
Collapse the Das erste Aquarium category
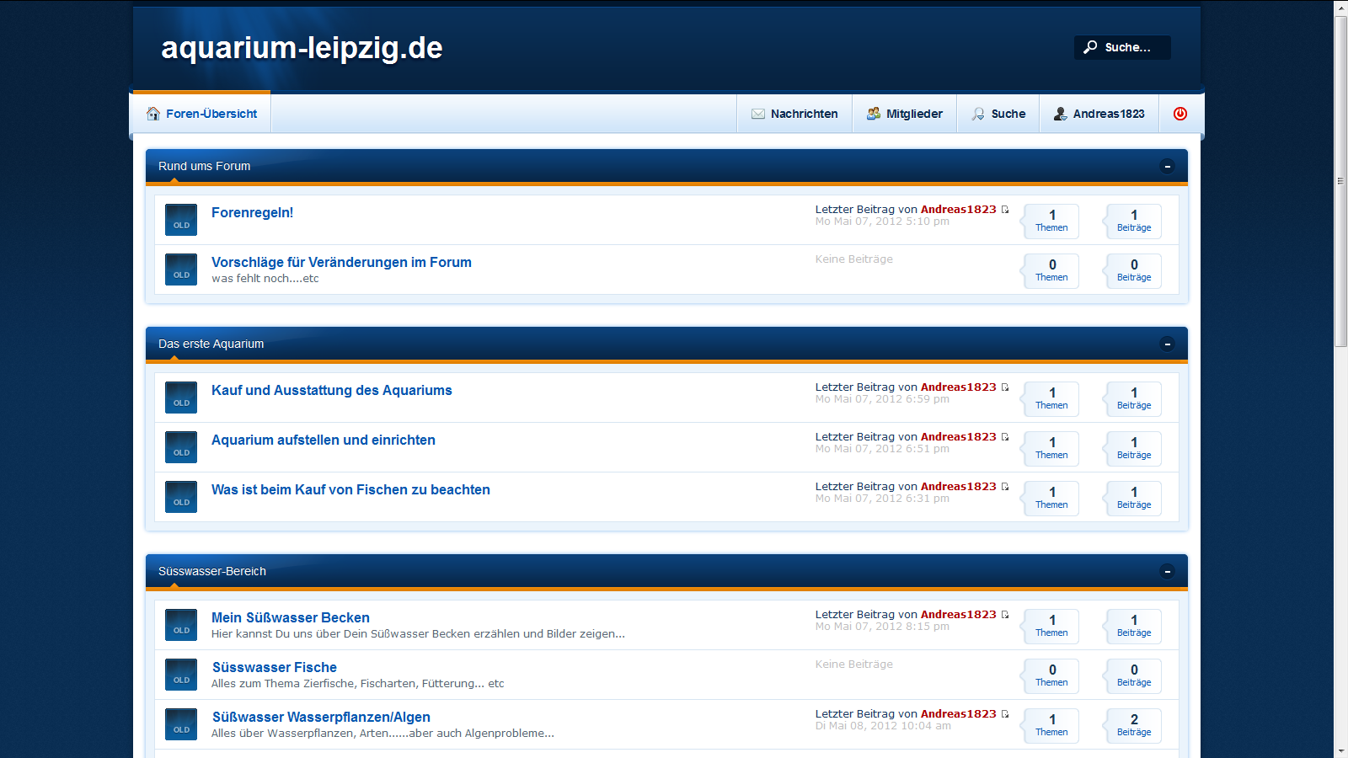[x=1168, y=344]
